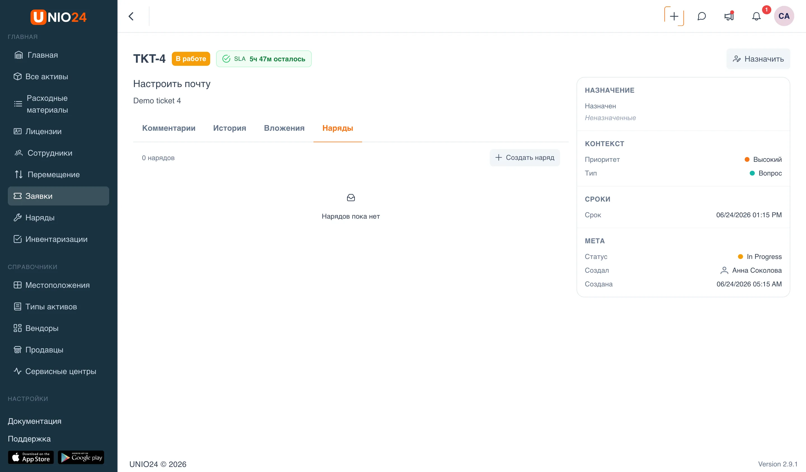Click the Настроить почту ticket title

(x=172, y=84)
